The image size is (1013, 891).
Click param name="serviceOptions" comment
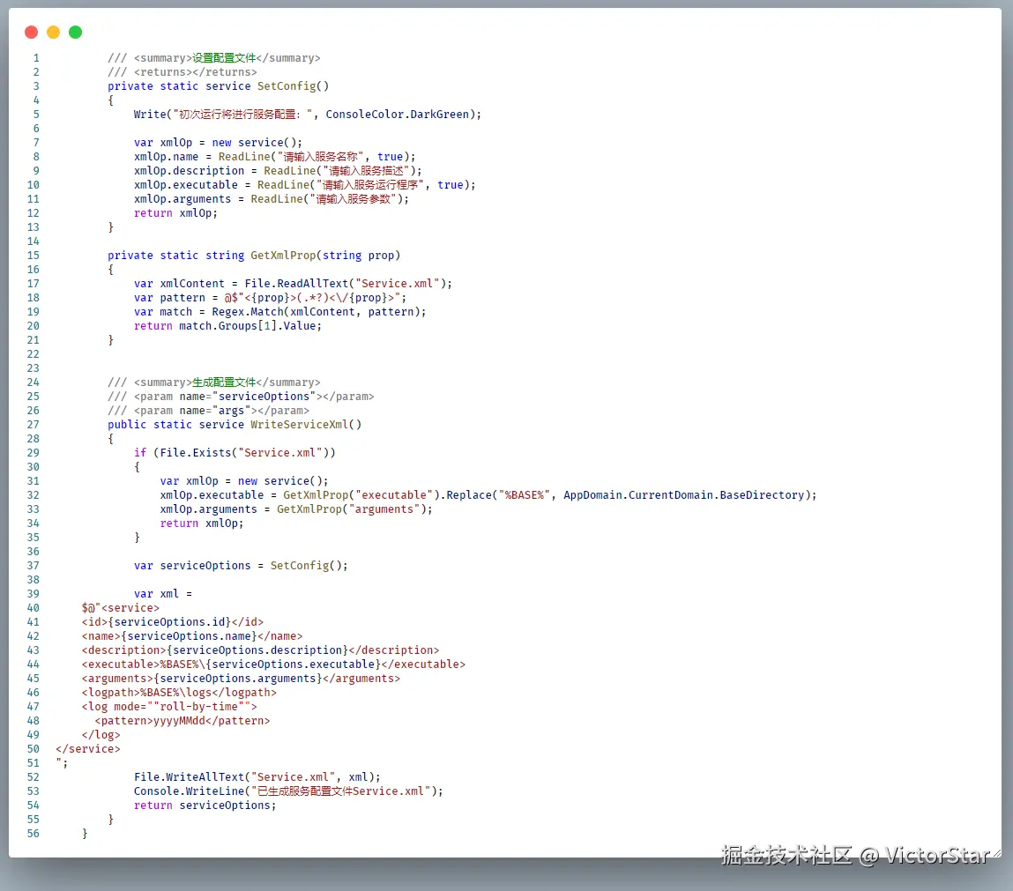click(241, 397)
